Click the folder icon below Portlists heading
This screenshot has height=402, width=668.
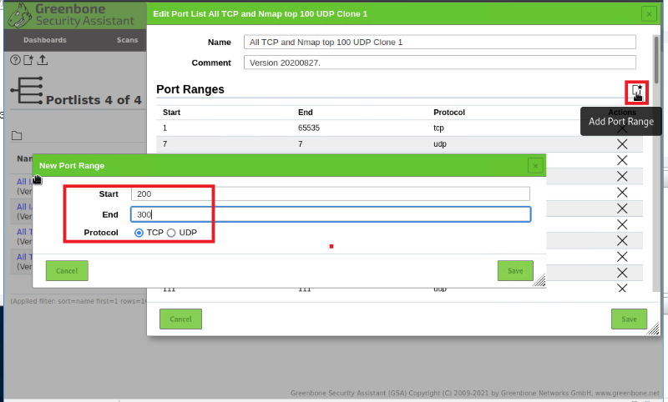click(x=17, y=136)
